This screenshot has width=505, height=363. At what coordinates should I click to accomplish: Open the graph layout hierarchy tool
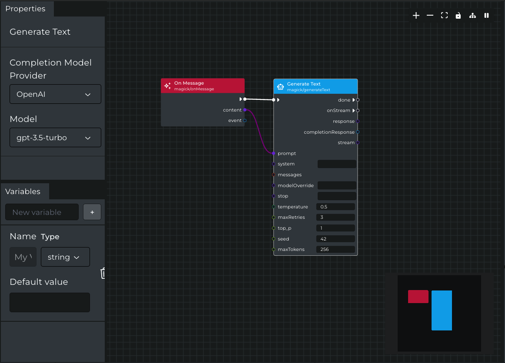click(472, 15)
